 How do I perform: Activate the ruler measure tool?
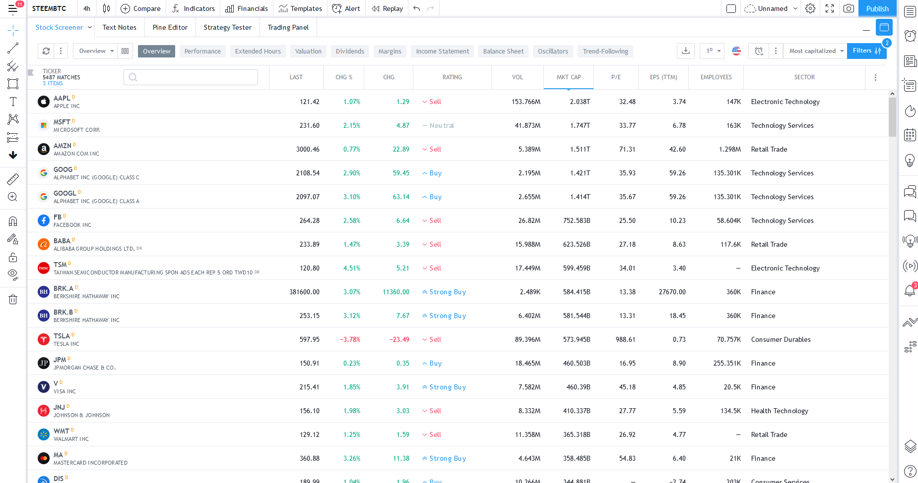tap(13, 179)
